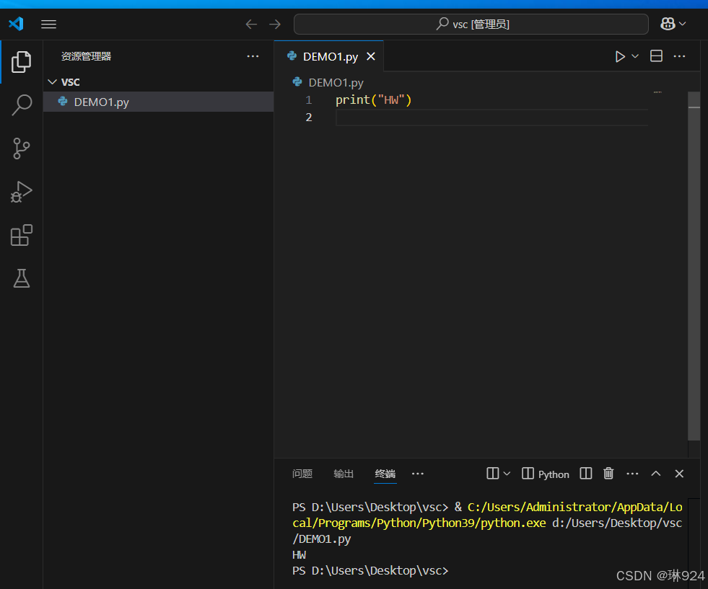Open the application hamburger menu
The image size is (708, 589).
pos(48,24)
